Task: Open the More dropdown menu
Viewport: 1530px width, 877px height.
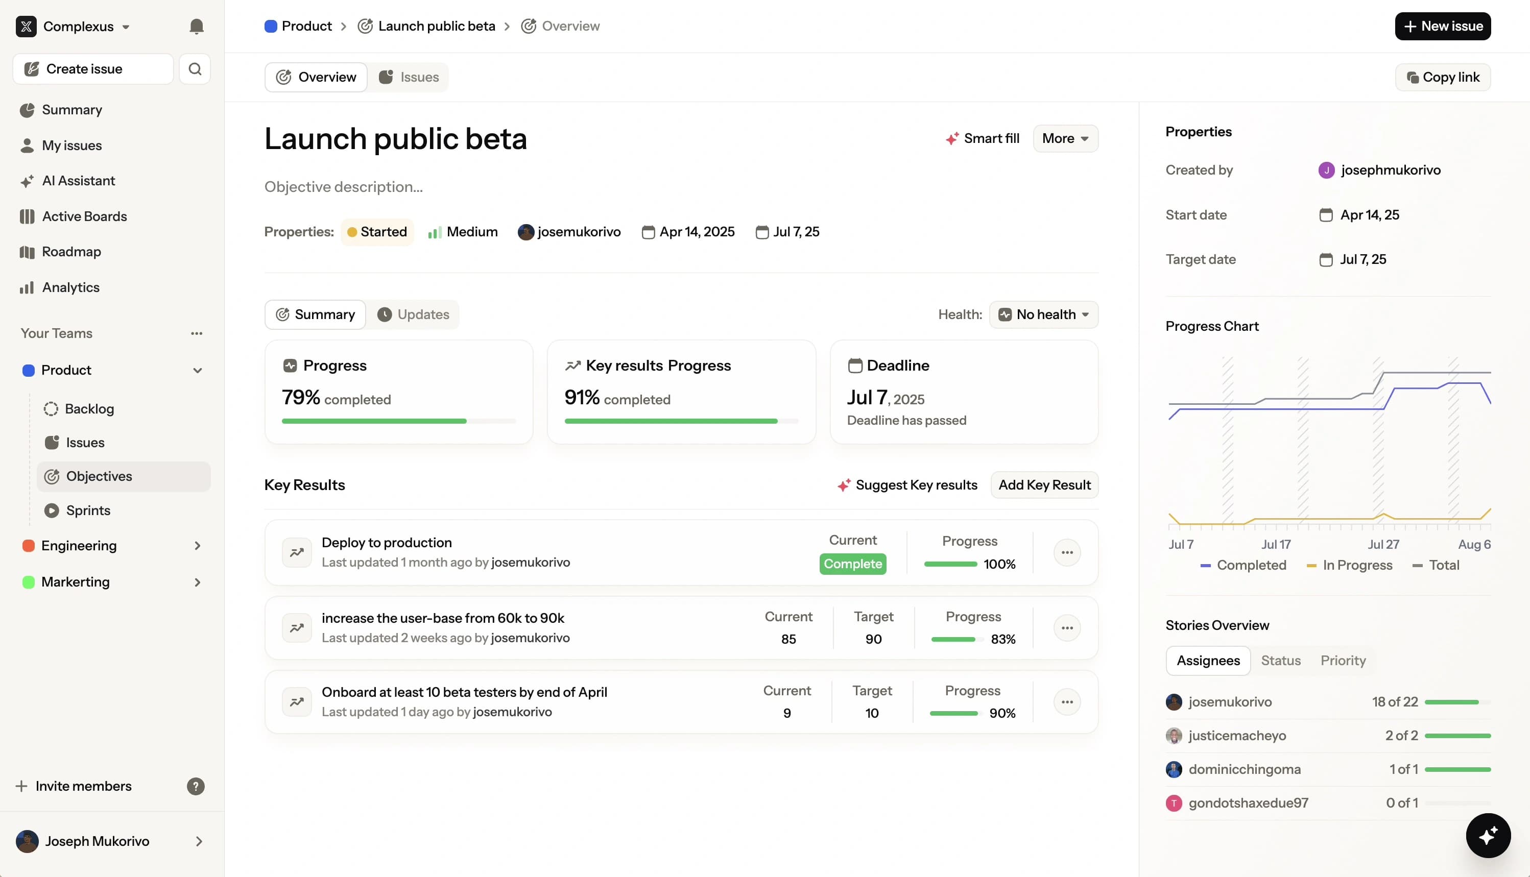Action: [x=1065, y=138]
